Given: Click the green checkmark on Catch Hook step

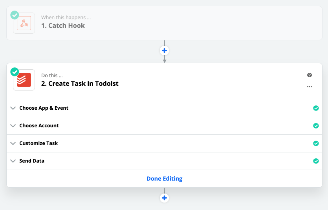Looking at the screenshot, I should pos(15,15).
